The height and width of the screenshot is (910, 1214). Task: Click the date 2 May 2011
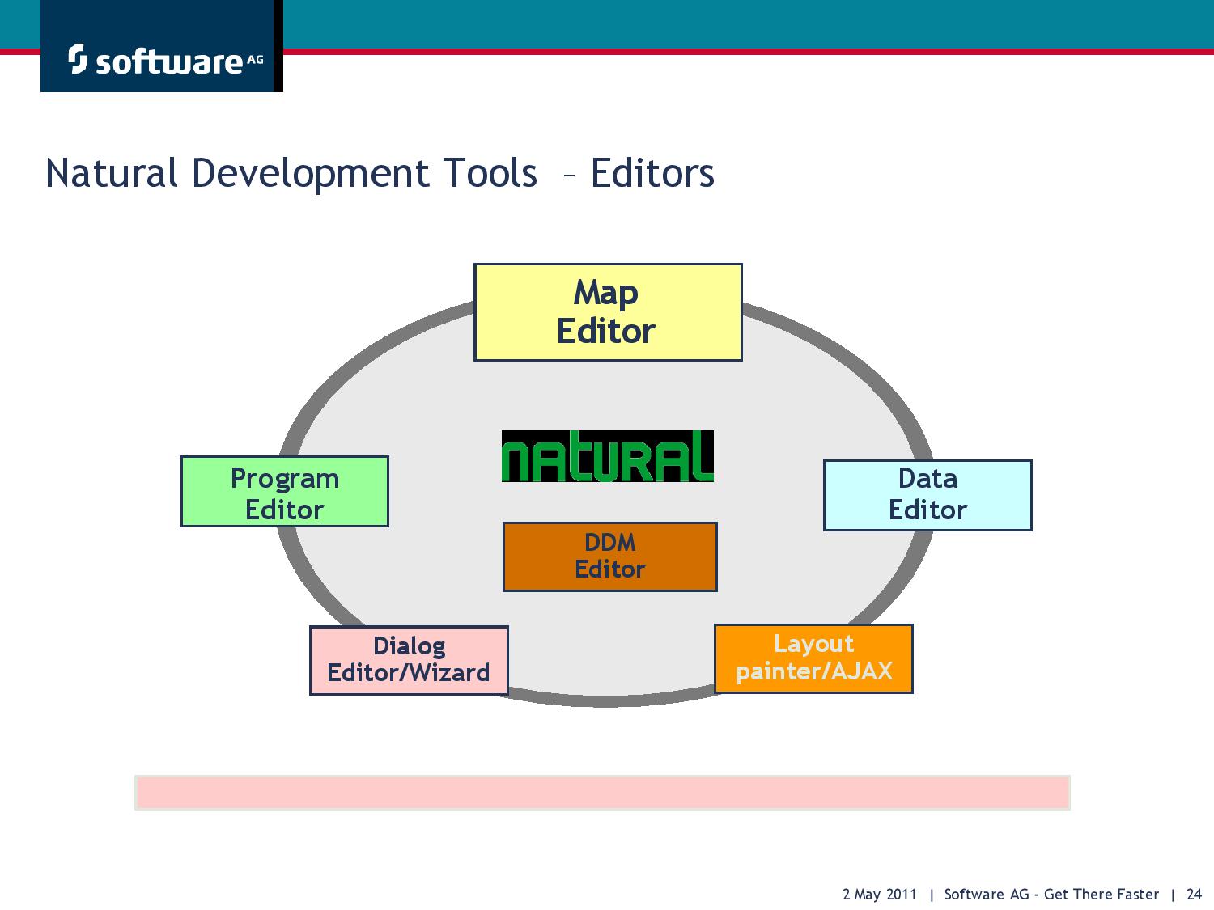tap(880, 894)
